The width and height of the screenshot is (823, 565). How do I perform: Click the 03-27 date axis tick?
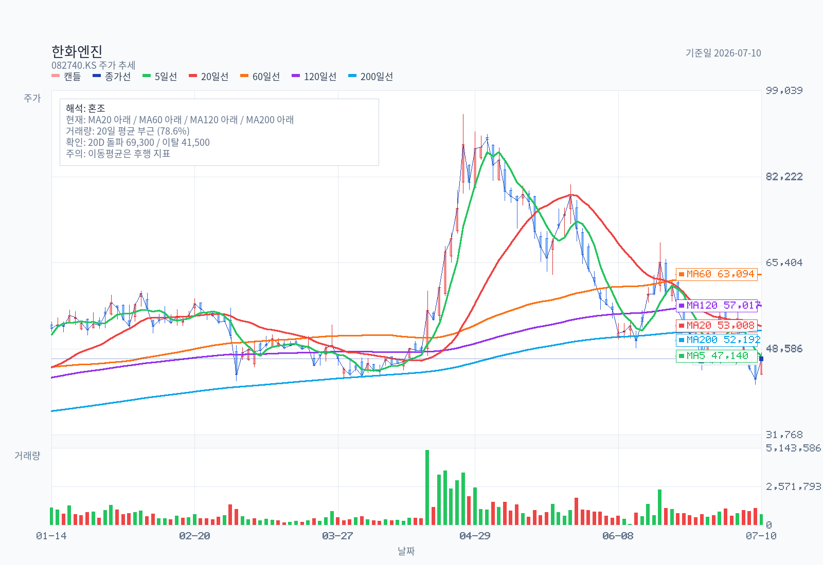point(337,536)
